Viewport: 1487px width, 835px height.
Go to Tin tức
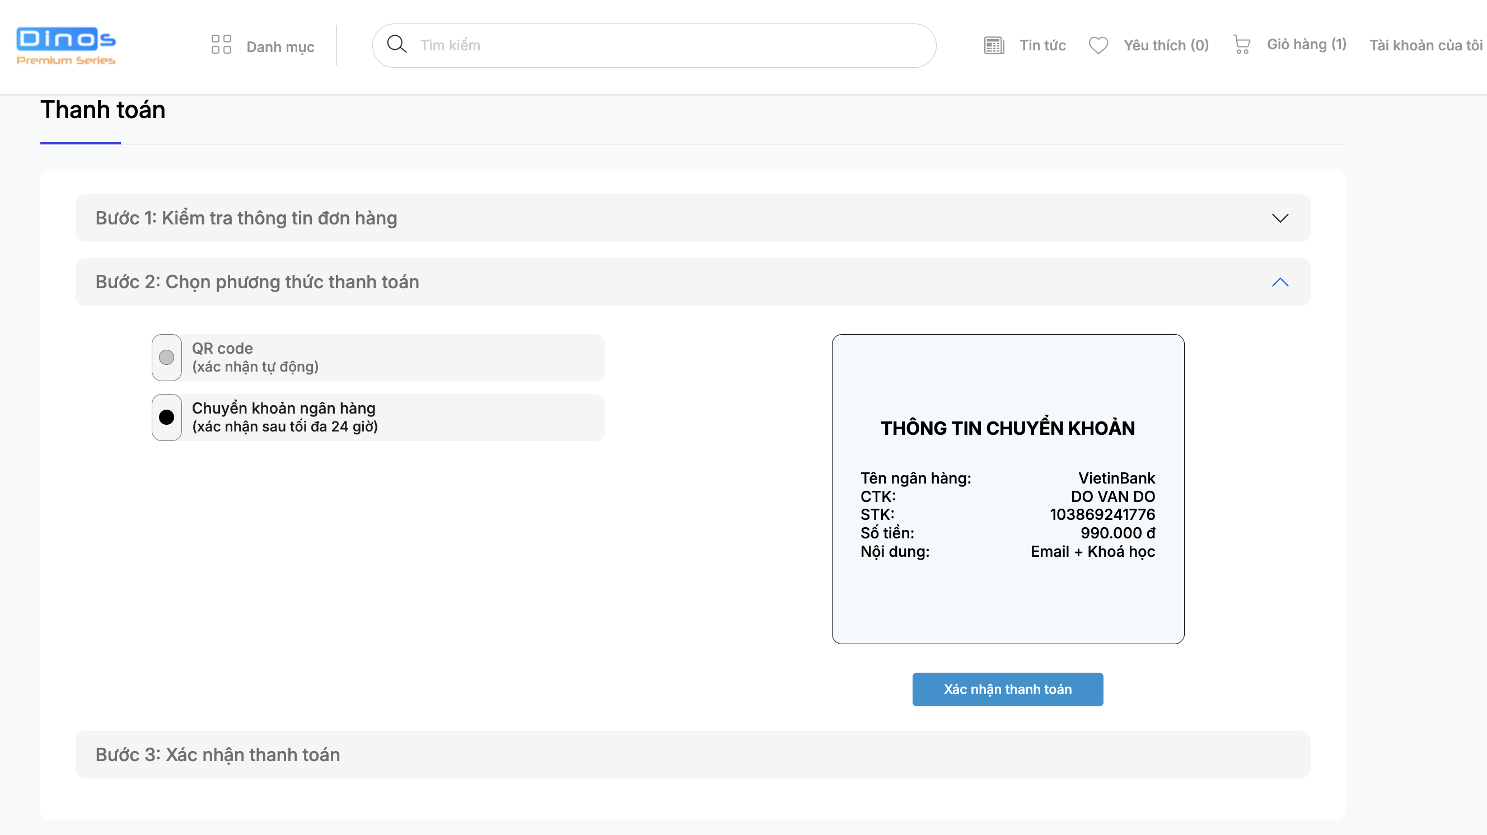[x=1042, y=45]
